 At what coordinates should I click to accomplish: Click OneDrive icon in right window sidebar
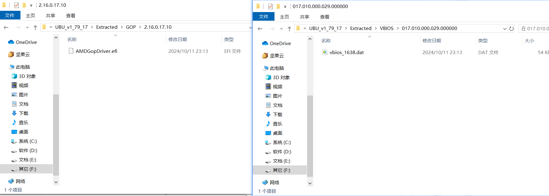pos(265,43)
